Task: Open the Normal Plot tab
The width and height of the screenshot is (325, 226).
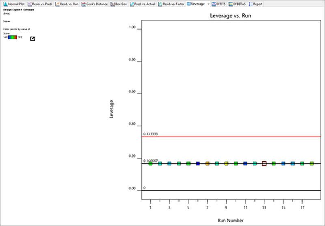Action: (x=14, y=4)
